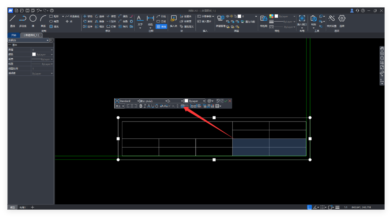Confirm table edit with green checkmark
This screenshot has height=217, width=392.
pyautogui.click(x=226, y=101)
